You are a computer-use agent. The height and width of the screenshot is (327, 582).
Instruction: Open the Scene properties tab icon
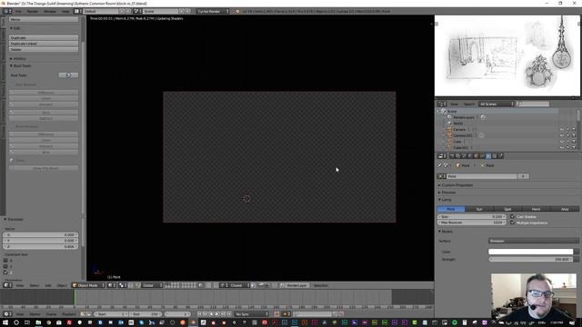coord(464,156)
